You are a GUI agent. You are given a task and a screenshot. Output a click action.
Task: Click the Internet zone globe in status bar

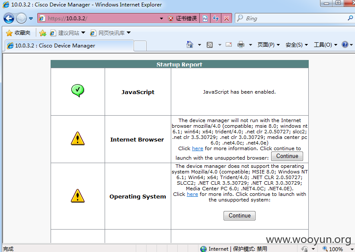[x=203, y=249]
